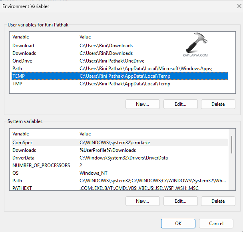Select the PATHEXT system variable row
This screenshot has height=232, width=243.
(119, 188)
